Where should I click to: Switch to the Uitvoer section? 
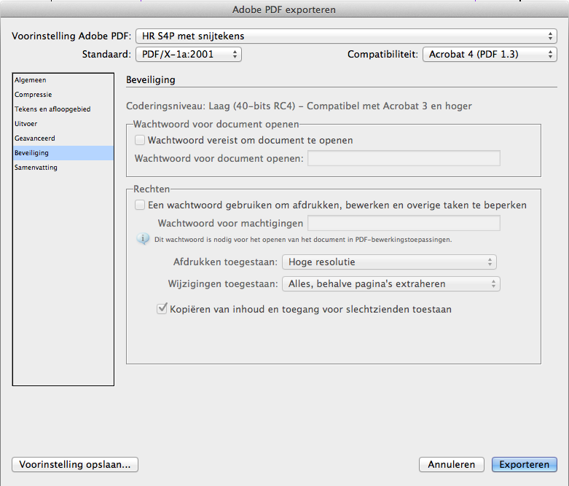(x=63, y=124)
